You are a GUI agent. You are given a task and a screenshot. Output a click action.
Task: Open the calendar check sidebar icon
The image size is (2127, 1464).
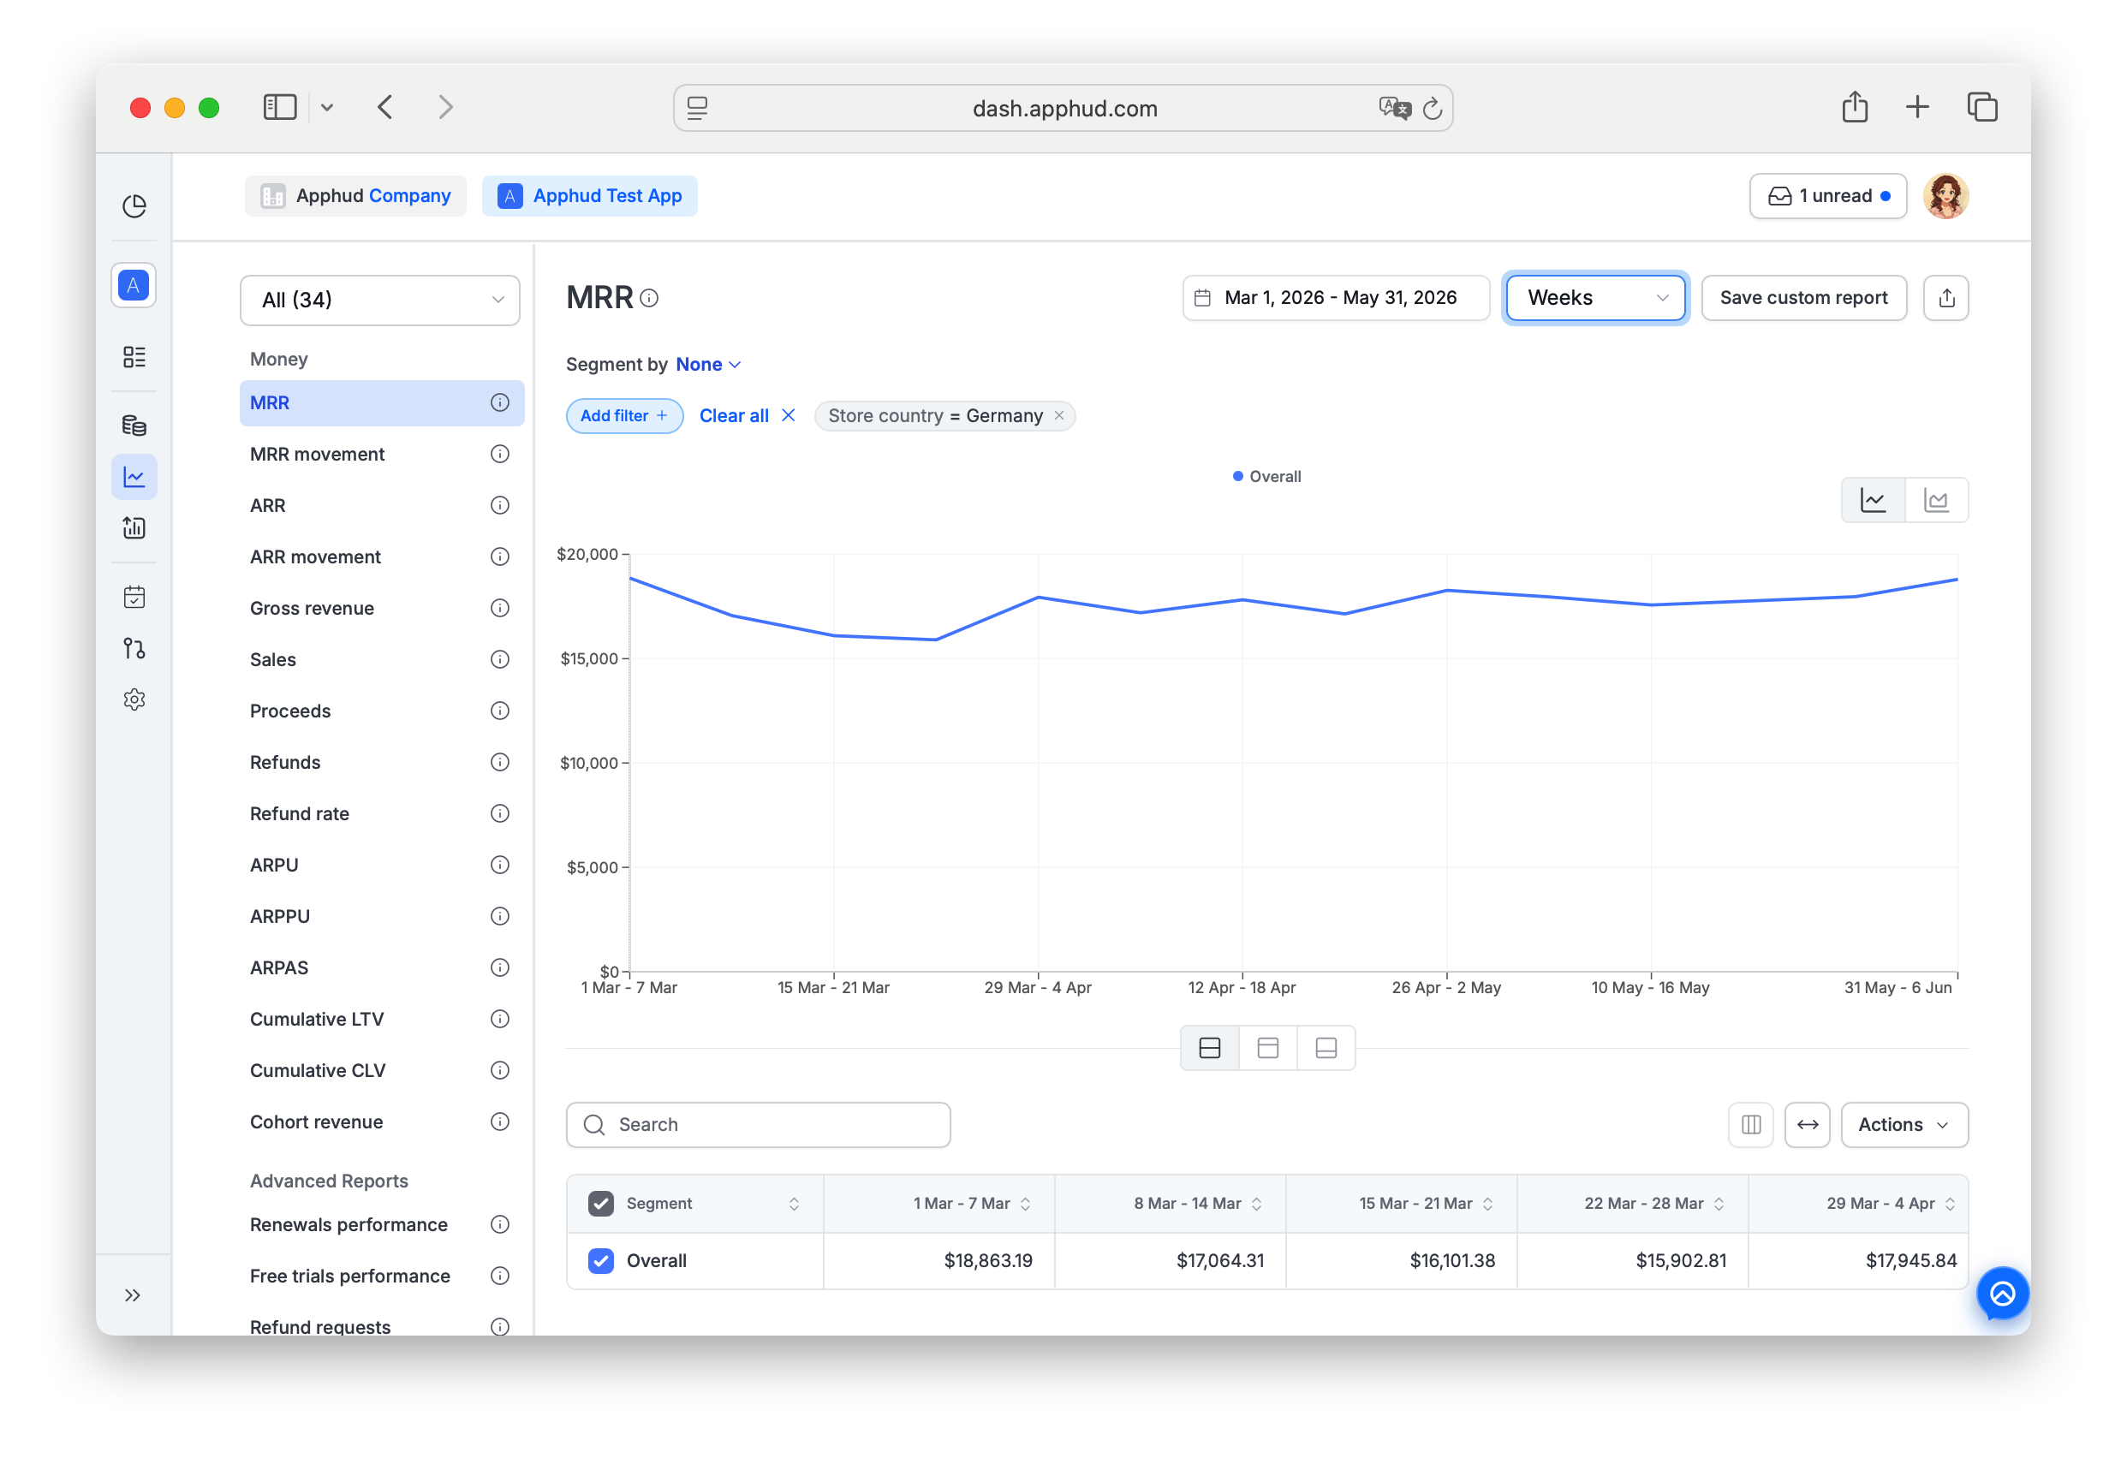point(134,598)
